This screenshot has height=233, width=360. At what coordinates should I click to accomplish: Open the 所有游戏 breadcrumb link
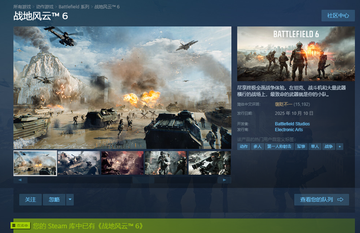point(22,7)
